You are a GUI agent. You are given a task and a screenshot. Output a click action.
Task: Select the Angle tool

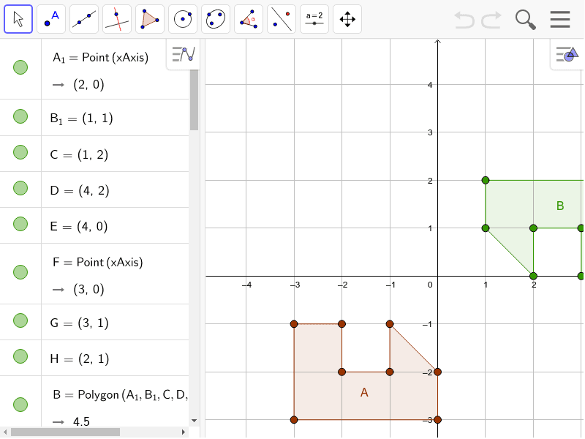tap(249, 19)
